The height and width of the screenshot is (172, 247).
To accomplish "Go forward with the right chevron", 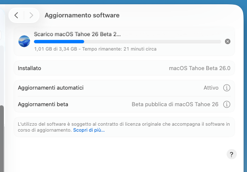I will coord(31,15).
